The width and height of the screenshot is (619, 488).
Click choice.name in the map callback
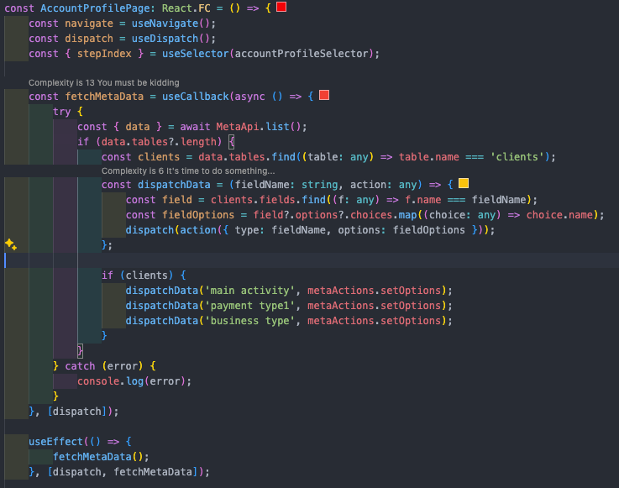(559, 215)
